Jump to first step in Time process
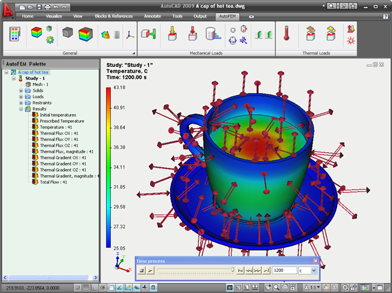This screenshot has height=293, width=392. click(240, 270)
